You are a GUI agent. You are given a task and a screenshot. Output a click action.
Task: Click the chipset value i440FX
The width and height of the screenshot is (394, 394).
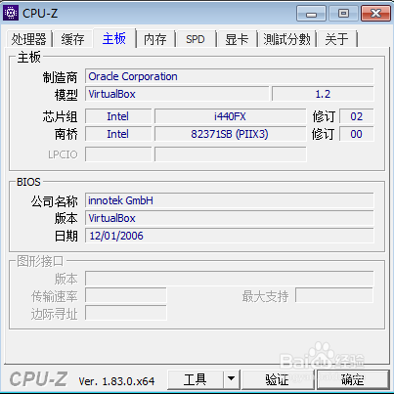(x=230, y=116)
